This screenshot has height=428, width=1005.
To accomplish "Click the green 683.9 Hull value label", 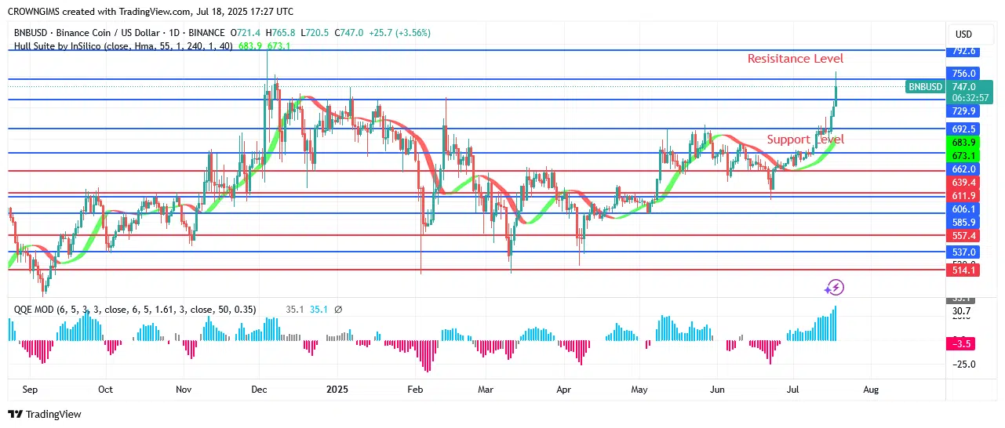I will coord(963,142).
